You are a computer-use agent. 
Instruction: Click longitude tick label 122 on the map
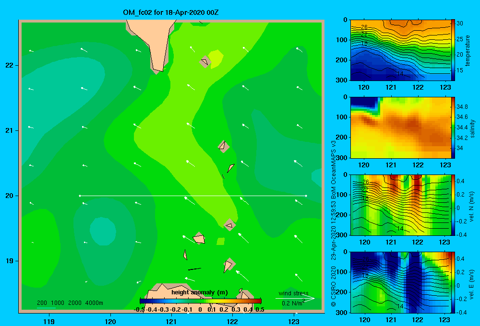coord(232,321)
